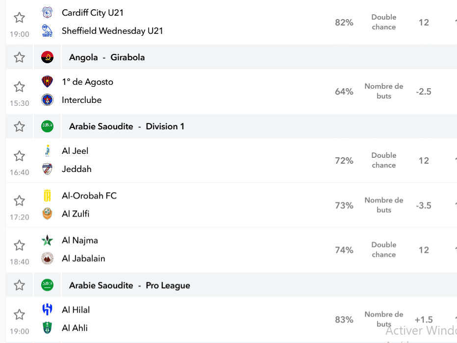Open the Angola - Girabola league
The width and height of the screenshot is (457, 343).
(107, 57)
